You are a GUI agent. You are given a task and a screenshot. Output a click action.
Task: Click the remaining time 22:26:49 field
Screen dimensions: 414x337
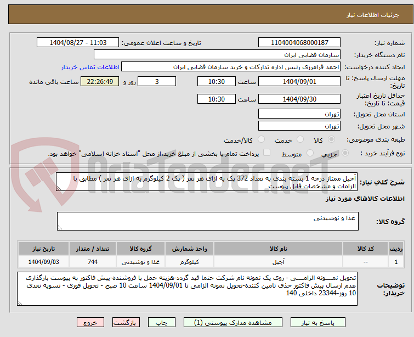[x=100, y=81]
